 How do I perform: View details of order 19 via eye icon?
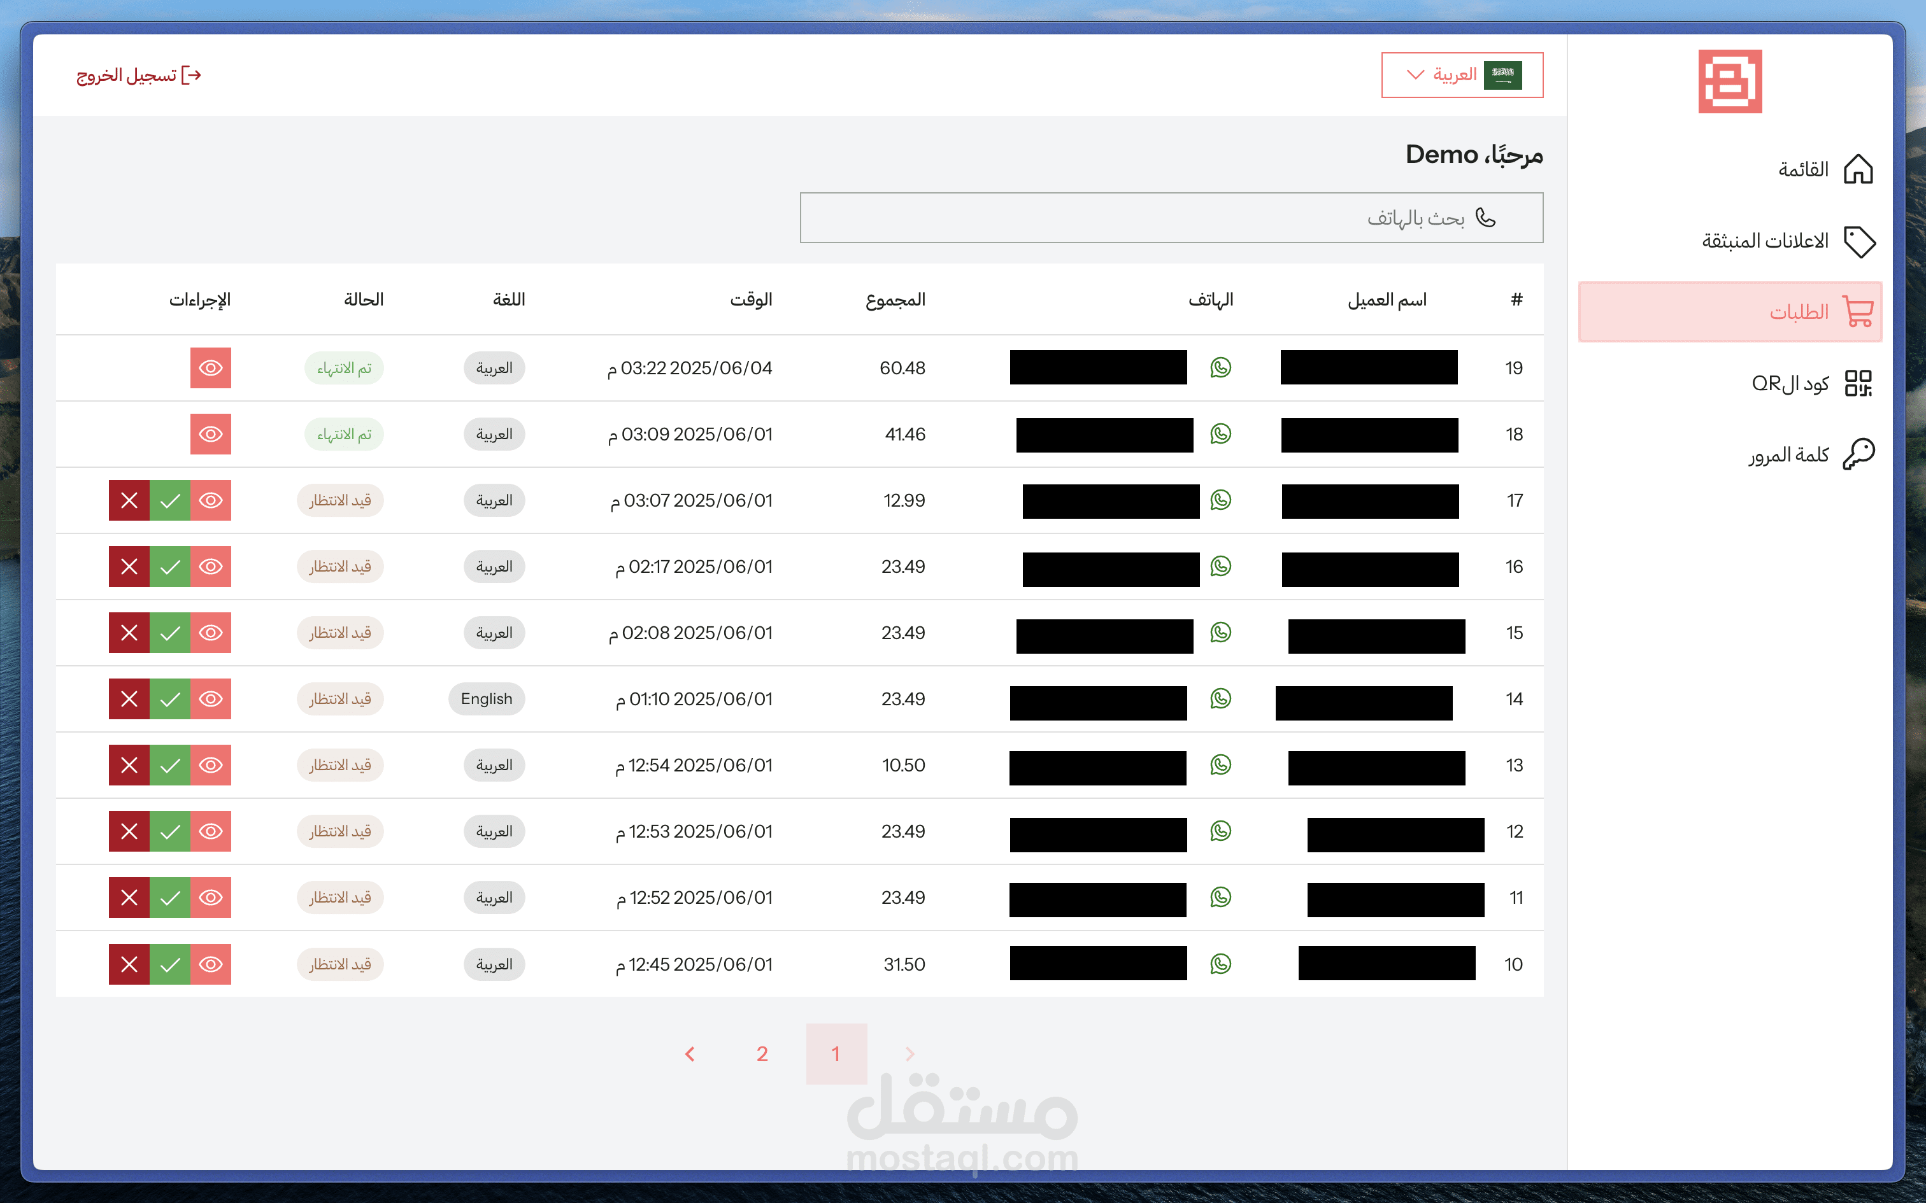click(x=210, y=368)
